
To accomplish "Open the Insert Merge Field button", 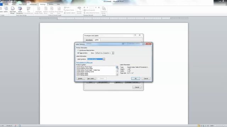I will pos(59,10).
